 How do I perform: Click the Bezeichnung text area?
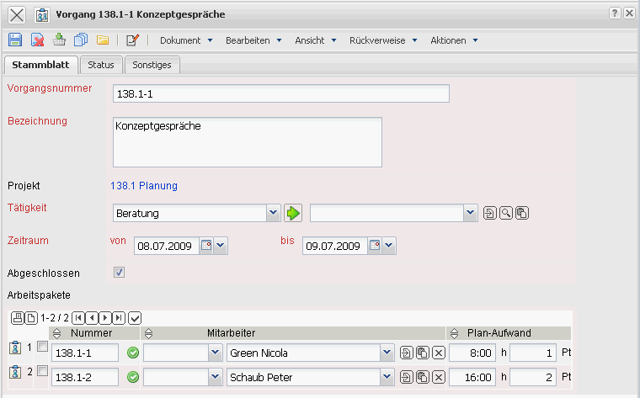[x=248, y=142]
